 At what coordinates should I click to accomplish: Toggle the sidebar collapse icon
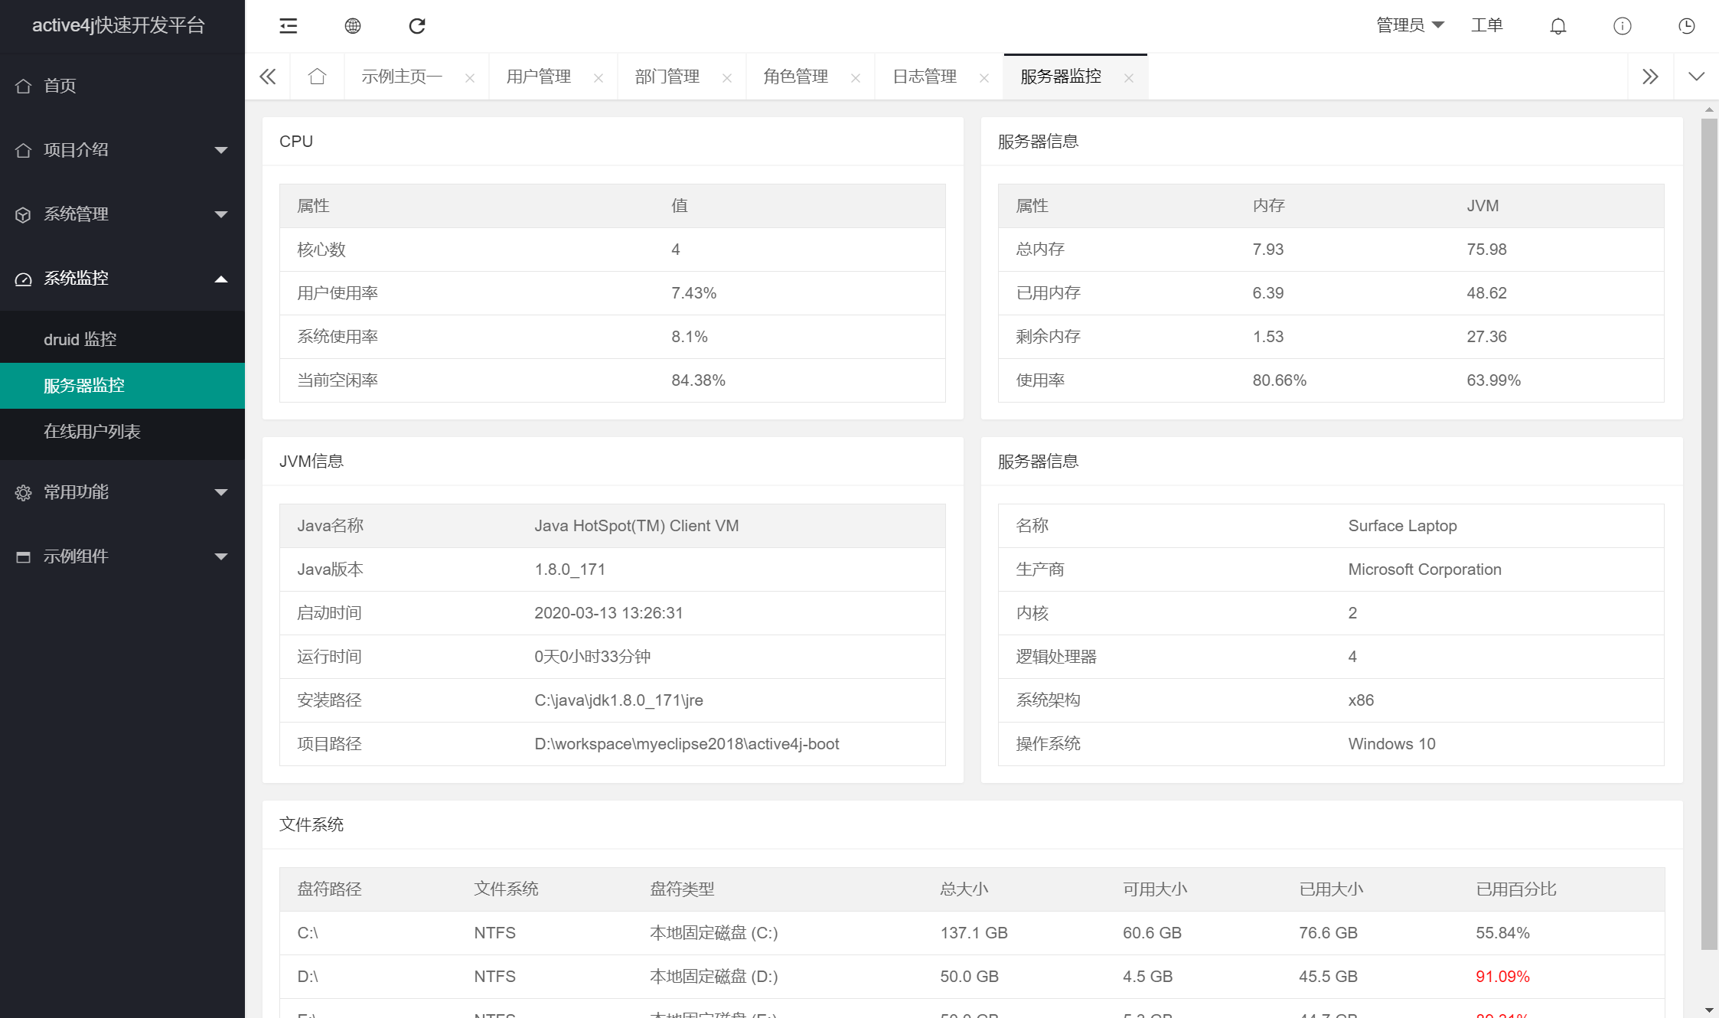[x=288, y=26]
